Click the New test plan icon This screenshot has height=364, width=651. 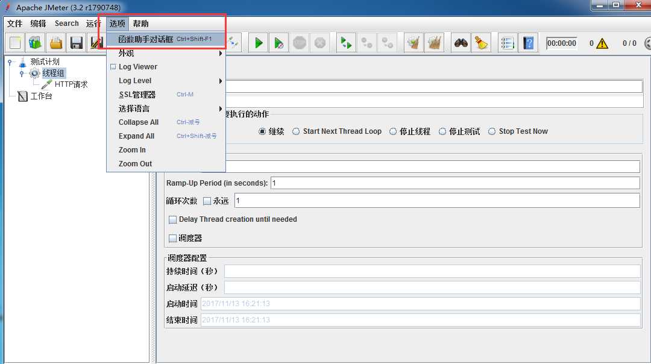point(15,43)
